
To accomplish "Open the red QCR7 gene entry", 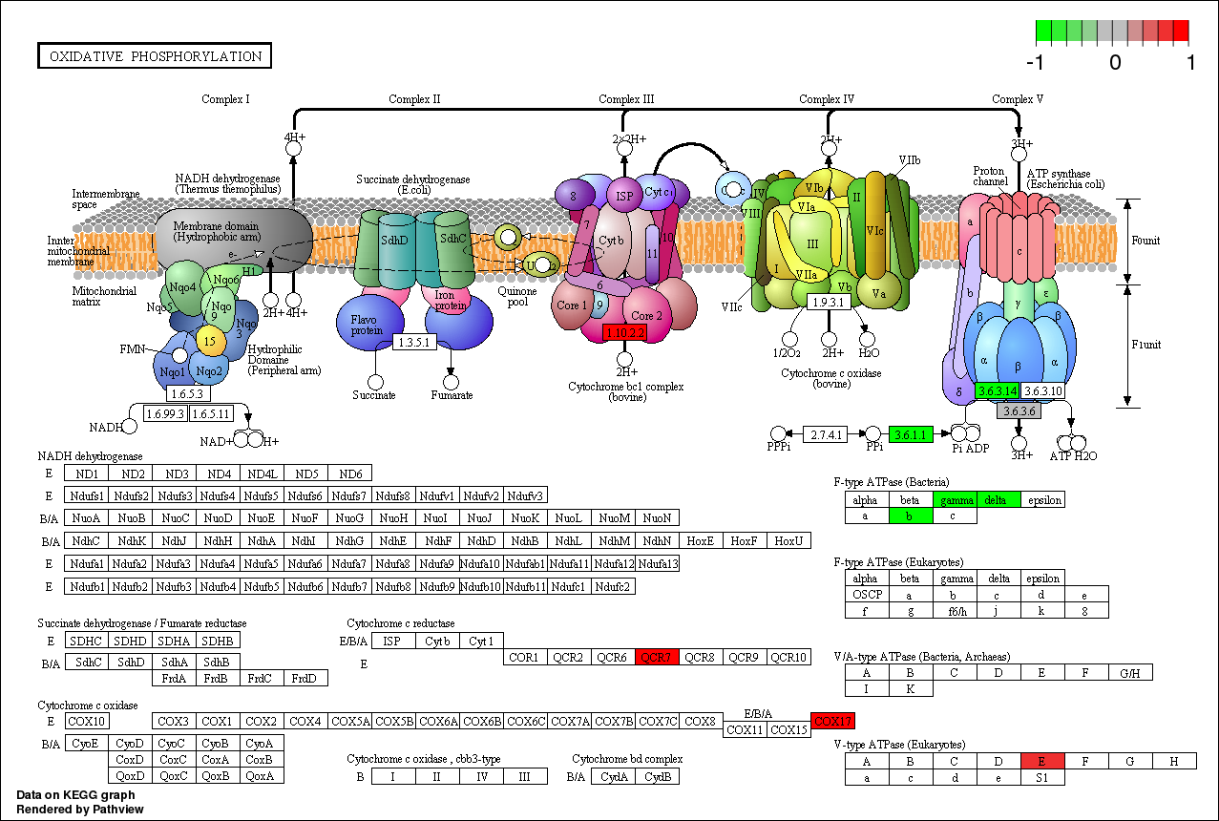I will [656, 657].
